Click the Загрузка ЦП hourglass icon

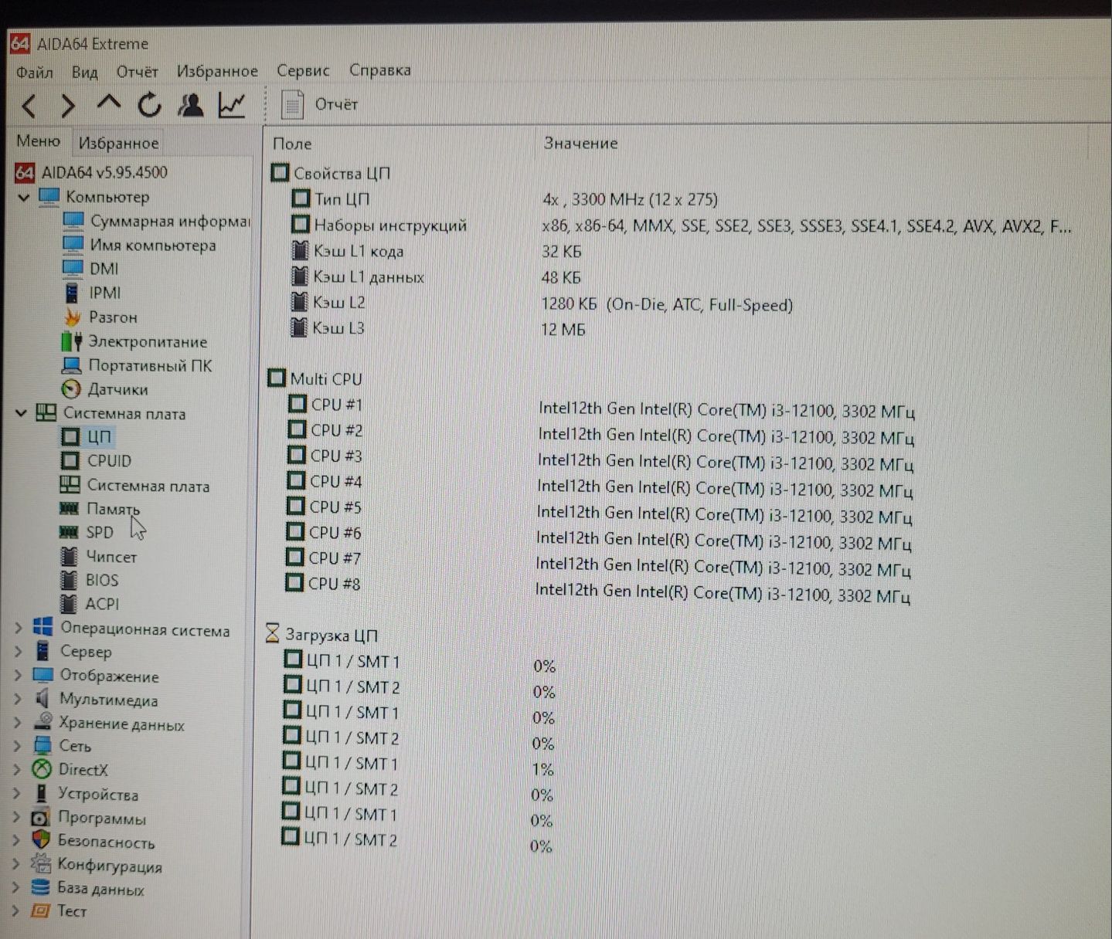tap(272, 633)
